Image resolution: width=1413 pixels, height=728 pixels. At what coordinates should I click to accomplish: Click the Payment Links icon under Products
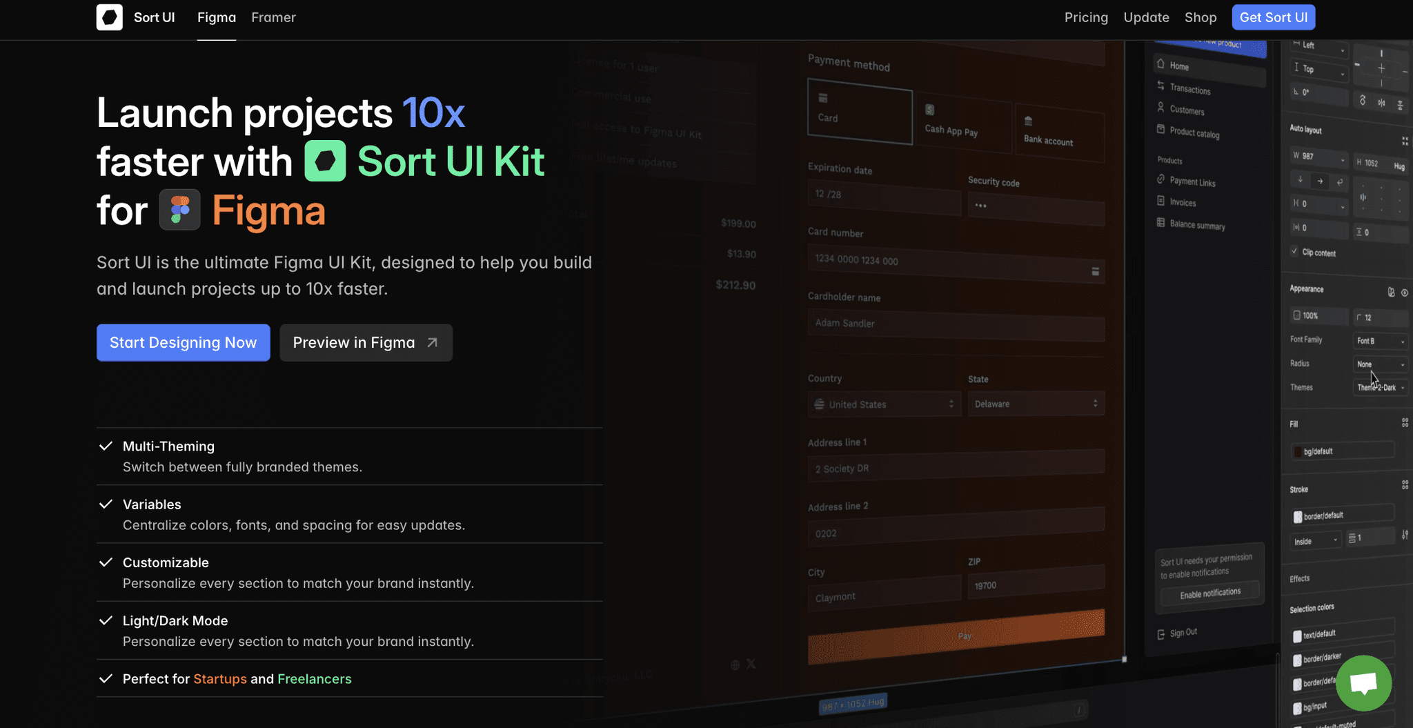click(1162, 181)
